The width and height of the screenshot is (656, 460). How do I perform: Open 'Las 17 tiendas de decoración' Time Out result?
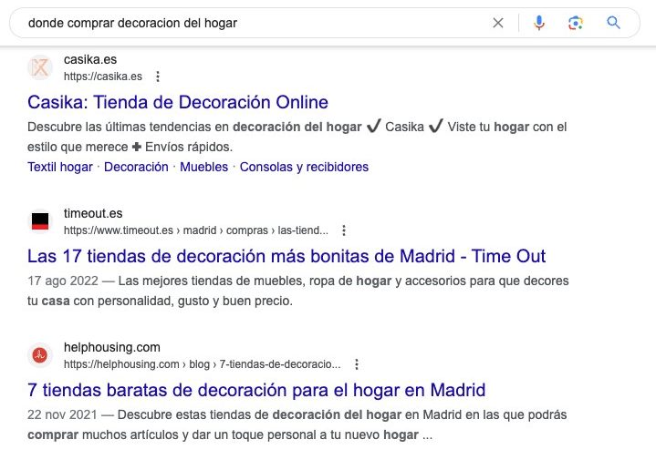coord(286,256)
